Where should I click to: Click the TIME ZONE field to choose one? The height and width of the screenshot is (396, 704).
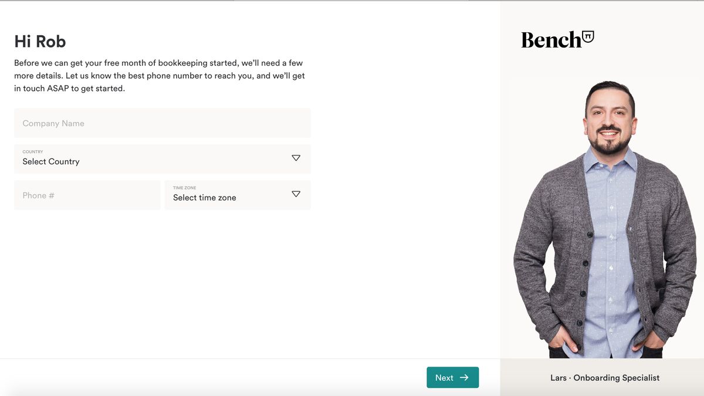(238, 195)
